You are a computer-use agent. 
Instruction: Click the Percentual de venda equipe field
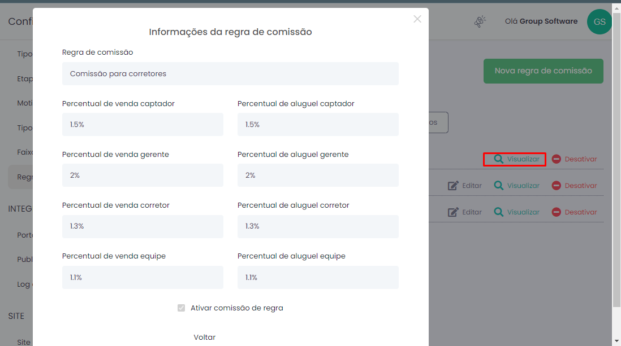[143, 277]
